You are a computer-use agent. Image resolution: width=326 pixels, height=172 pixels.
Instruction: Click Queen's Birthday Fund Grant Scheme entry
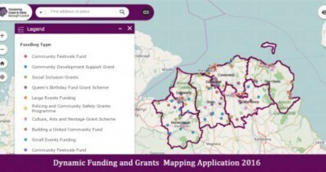coord(70,88)
